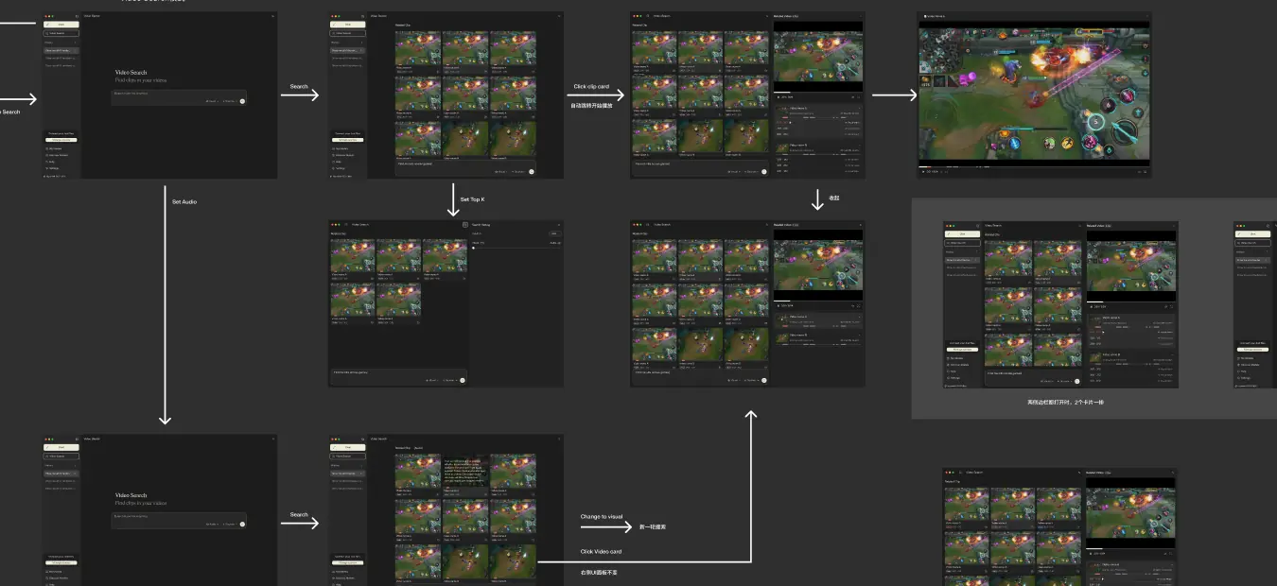1277x586 pixels.
Task: Open My Models item in top-left mockup sidebar
Action: pos(54,148)
